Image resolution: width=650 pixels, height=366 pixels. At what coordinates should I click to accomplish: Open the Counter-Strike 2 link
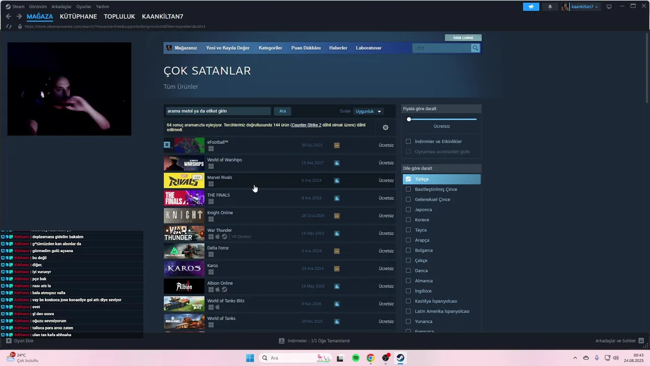click(x=306, y=125)
